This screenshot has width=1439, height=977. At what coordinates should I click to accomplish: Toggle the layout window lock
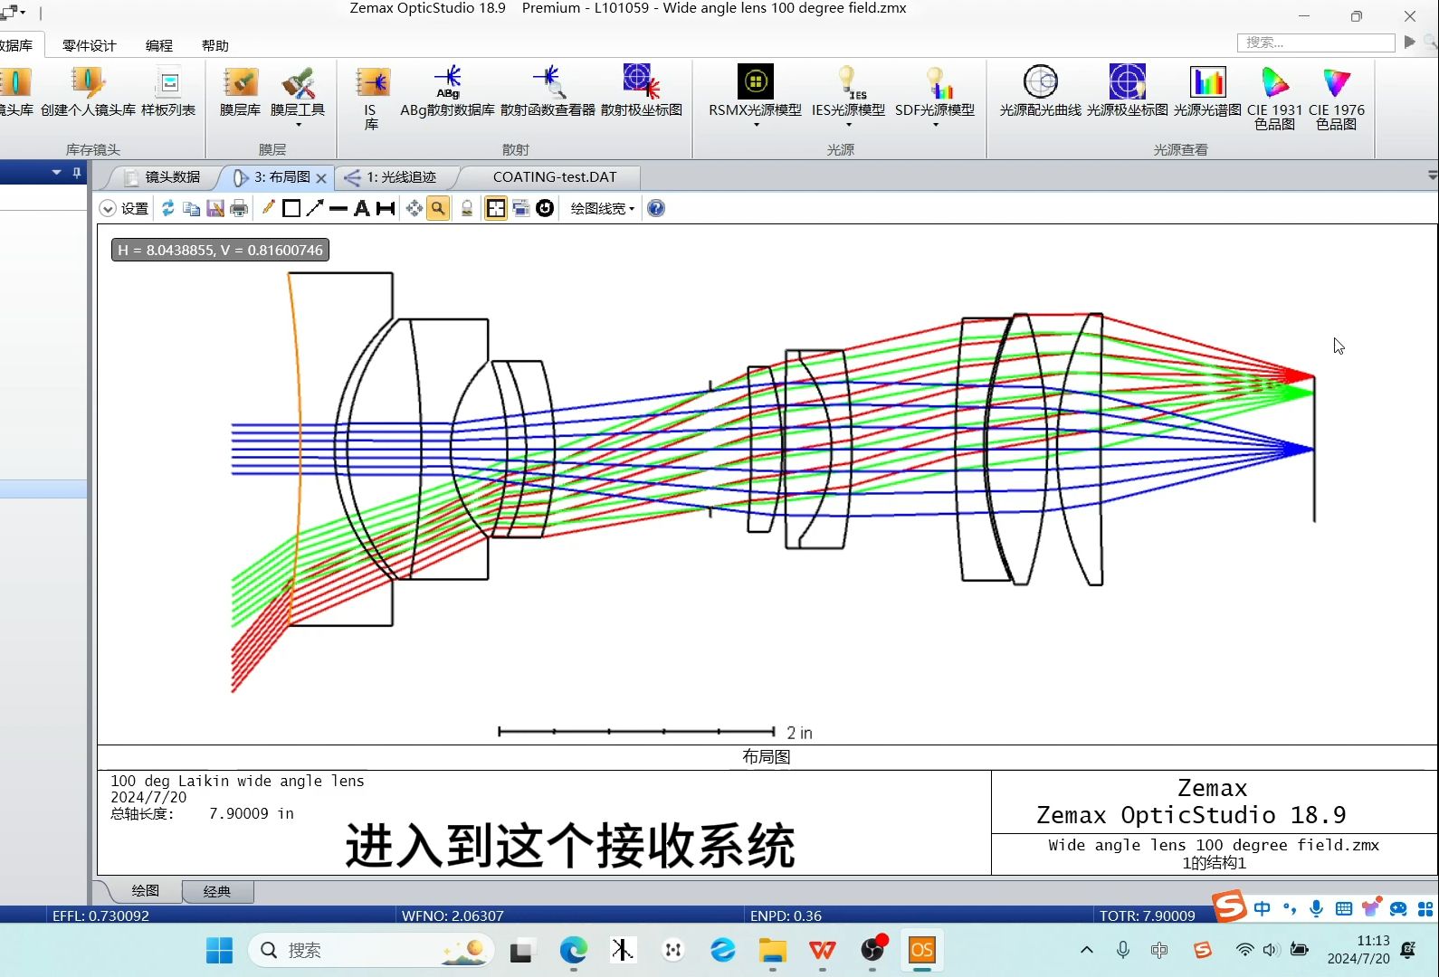click(x=467, y=208)
